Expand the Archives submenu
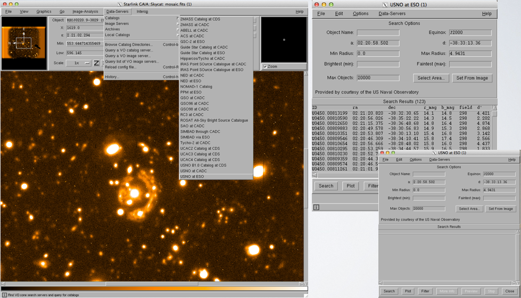 [112, 29]
